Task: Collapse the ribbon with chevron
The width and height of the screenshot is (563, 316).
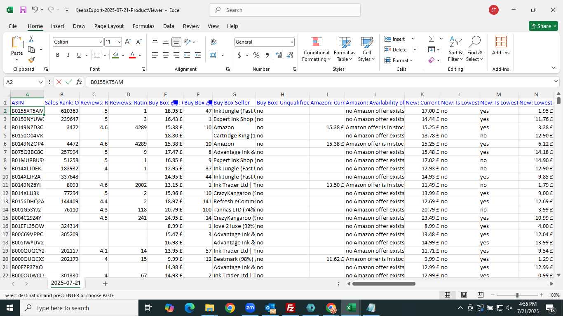Action: tap(554, 68)
